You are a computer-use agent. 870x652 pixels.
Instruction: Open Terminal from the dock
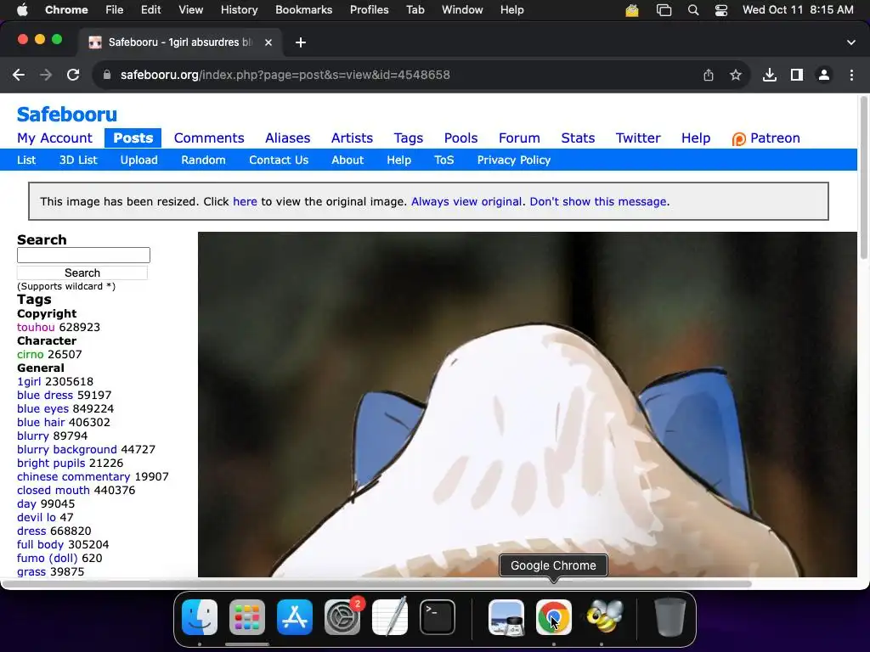[x=438, y=616]
